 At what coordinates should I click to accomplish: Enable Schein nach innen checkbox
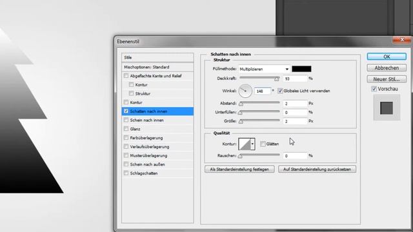tap(126, 120)
